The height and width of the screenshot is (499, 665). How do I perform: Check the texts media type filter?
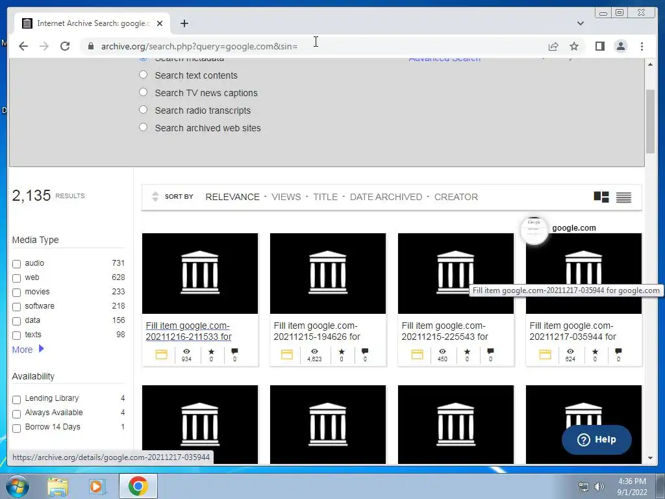click(16, 336)
